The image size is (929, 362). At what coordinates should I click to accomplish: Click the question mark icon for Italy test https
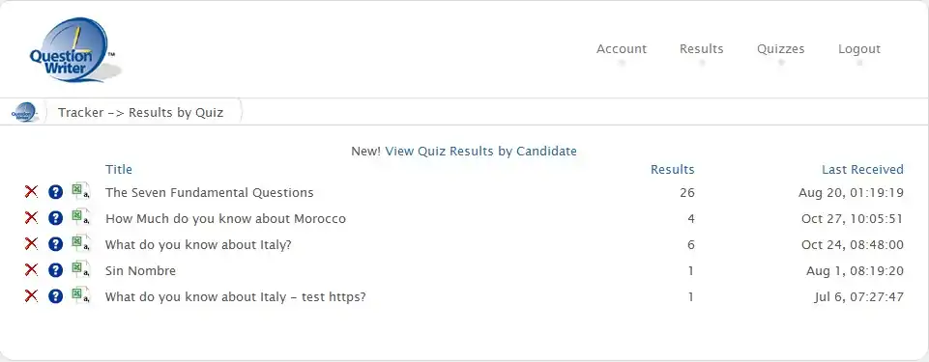click(55, 295)
